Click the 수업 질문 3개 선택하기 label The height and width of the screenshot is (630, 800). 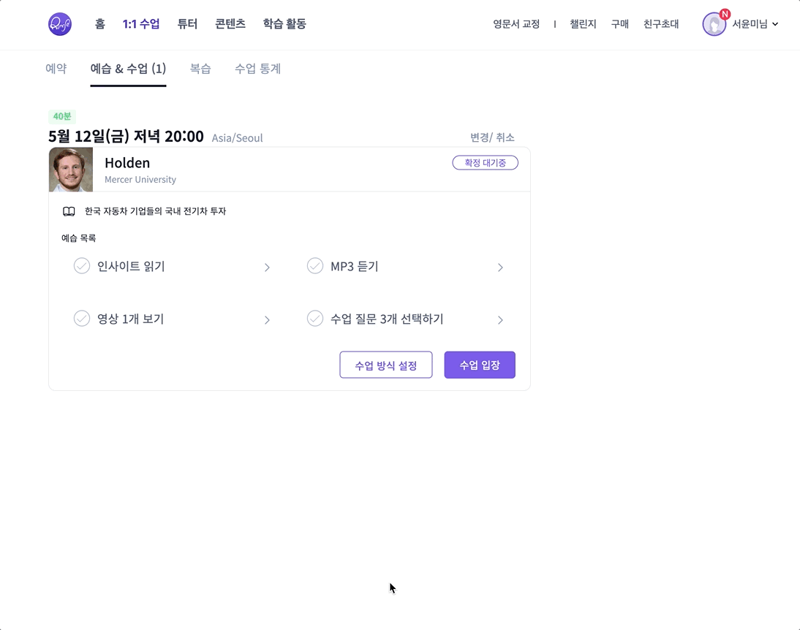point(388,319)
